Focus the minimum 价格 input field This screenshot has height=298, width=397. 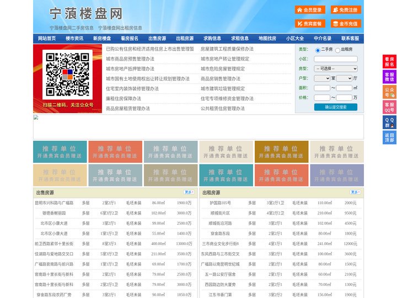pyautogui.click(x=322, y=98)
